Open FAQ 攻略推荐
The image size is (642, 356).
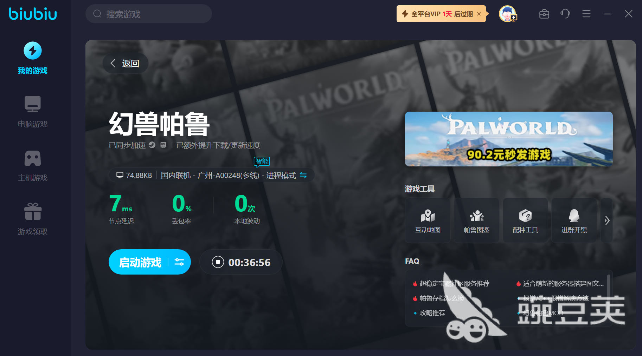(432, 313)
